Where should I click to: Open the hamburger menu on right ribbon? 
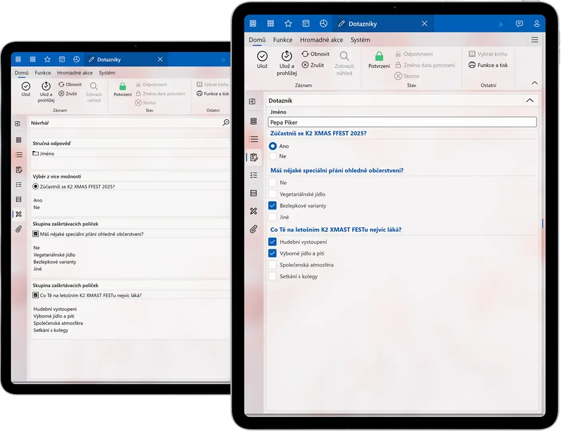pos(534,40)
